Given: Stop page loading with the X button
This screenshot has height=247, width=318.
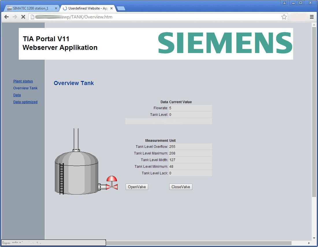Looking at the screenshot, I should (x=23, y=17).
